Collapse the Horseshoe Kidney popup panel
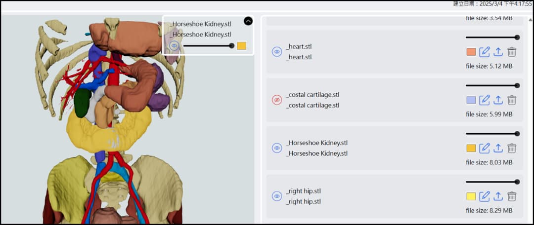This screenshot has height=225, width=534. coord(248,21)
